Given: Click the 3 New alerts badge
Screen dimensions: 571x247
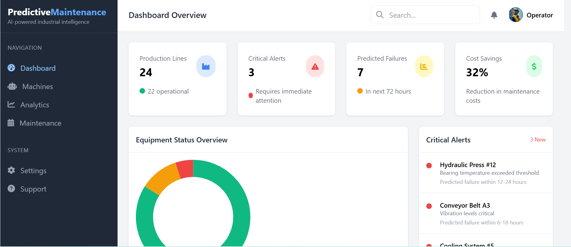Looking at the screenshot, I should 538,140.
